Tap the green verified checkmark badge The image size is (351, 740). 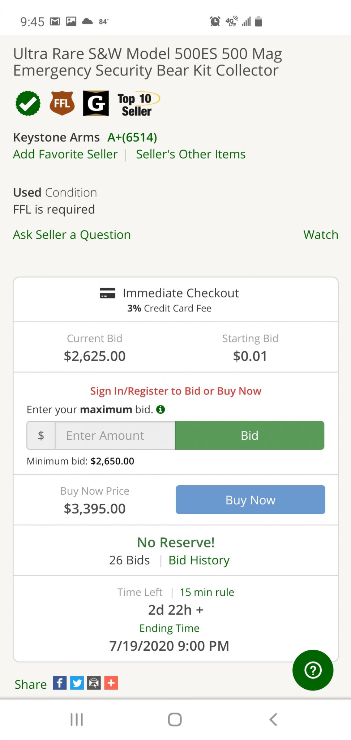pos(28,103)
